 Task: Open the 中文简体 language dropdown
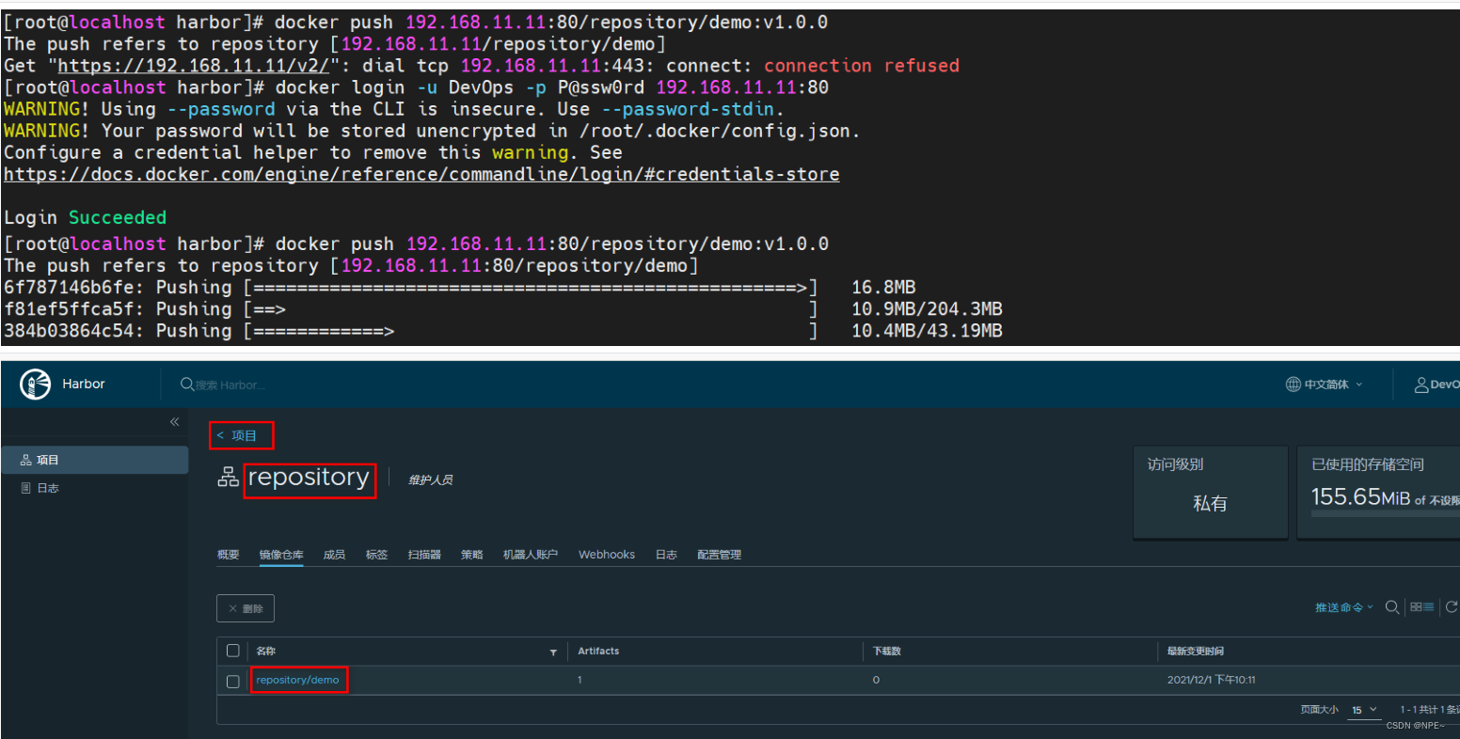[1325, 385]
